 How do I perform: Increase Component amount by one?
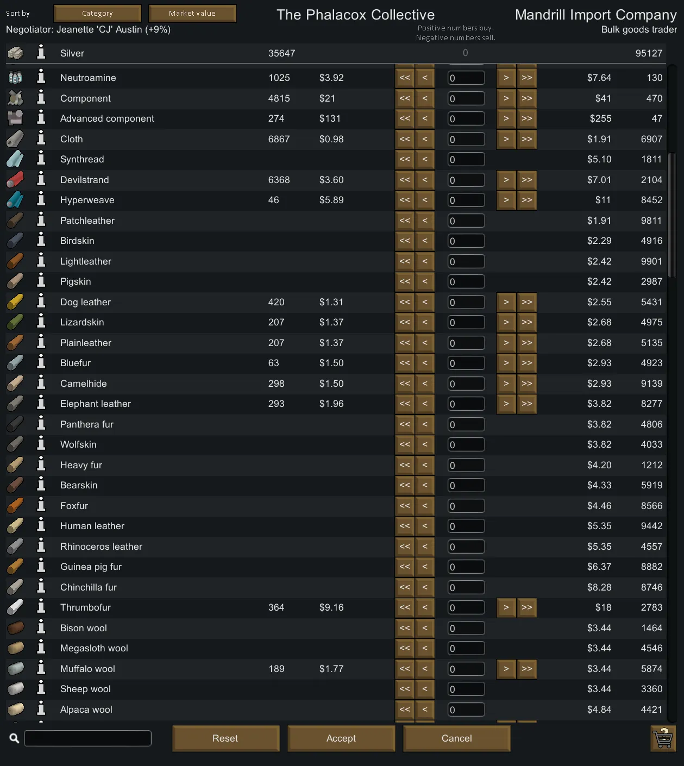(x=506, y=98)
